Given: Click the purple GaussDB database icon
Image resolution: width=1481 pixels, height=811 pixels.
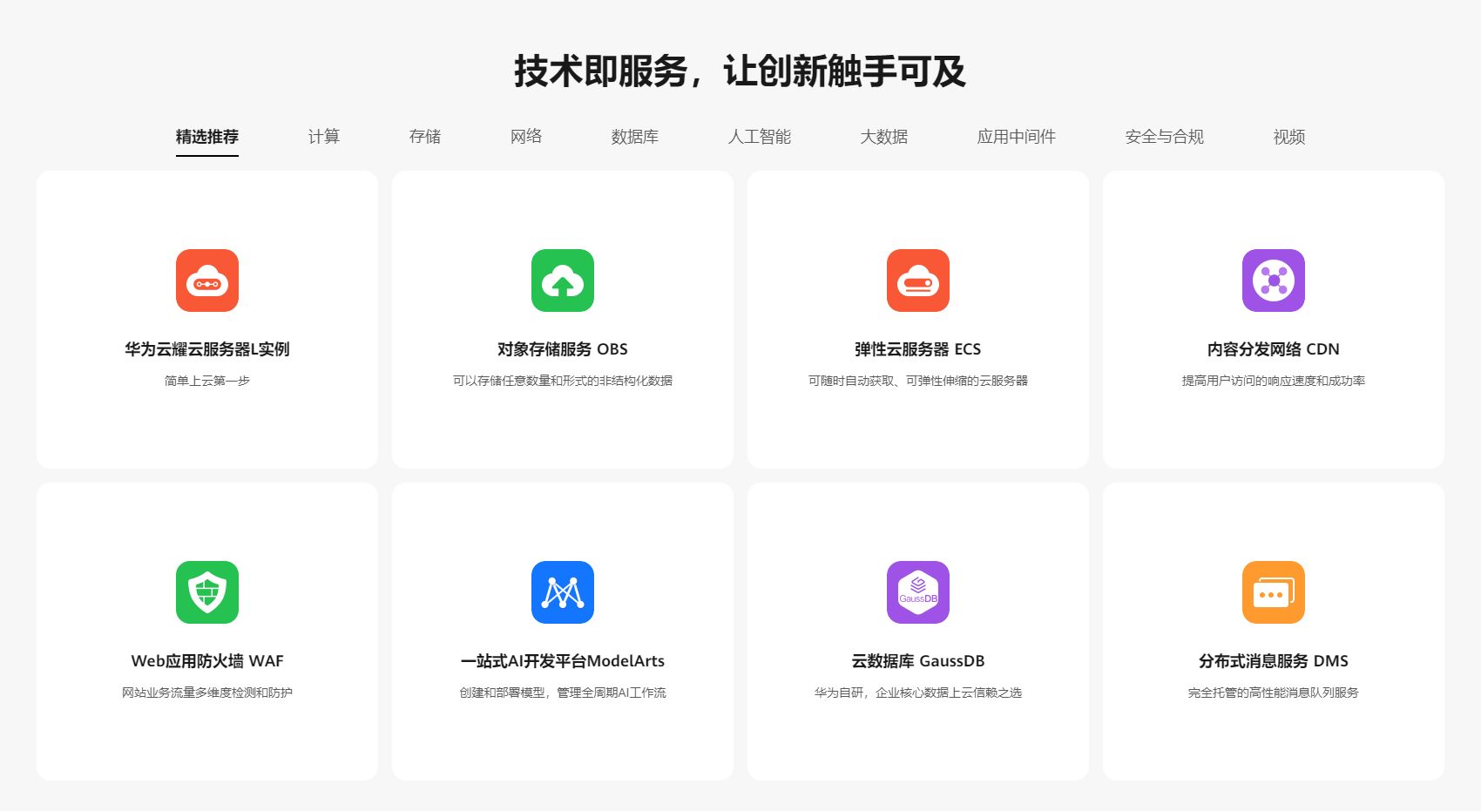Looking at the screenshot, I should (x=918, y=592).
